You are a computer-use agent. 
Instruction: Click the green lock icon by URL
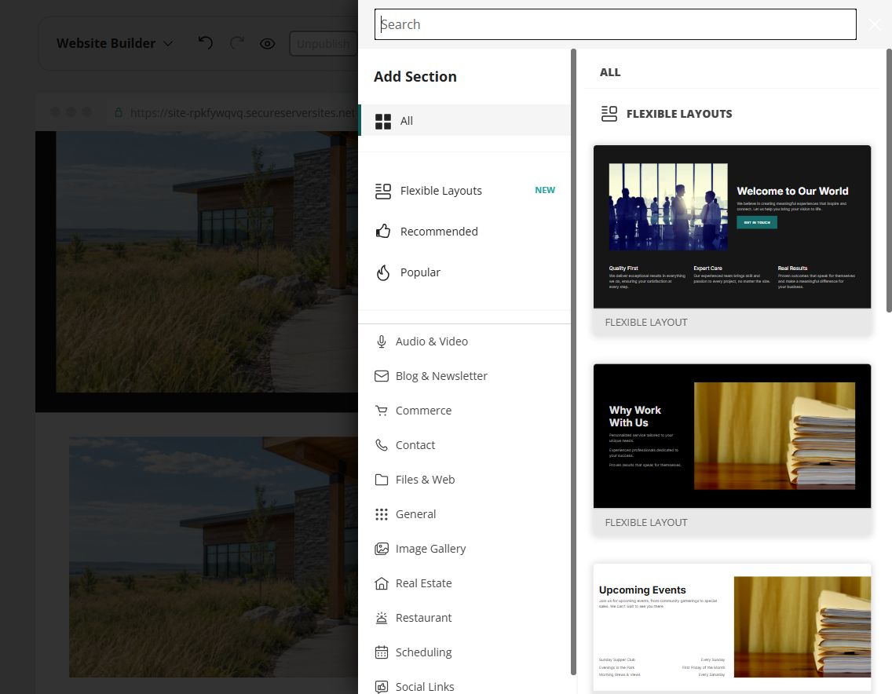pos(119,112)
